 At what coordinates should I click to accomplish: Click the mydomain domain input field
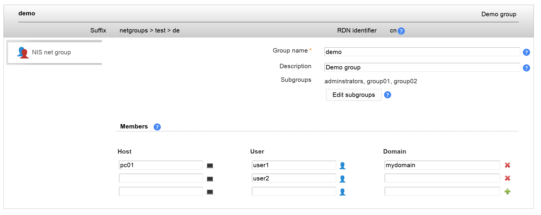[442, 165]
